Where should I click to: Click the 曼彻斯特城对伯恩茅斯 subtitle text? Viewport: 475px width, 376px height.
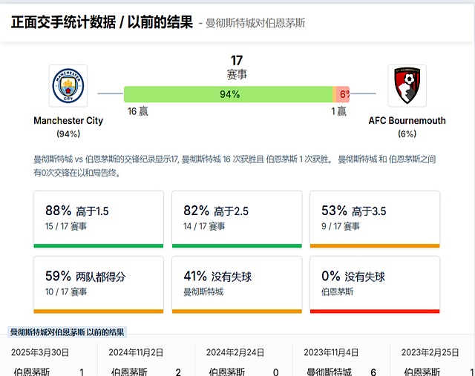point(255,23)
